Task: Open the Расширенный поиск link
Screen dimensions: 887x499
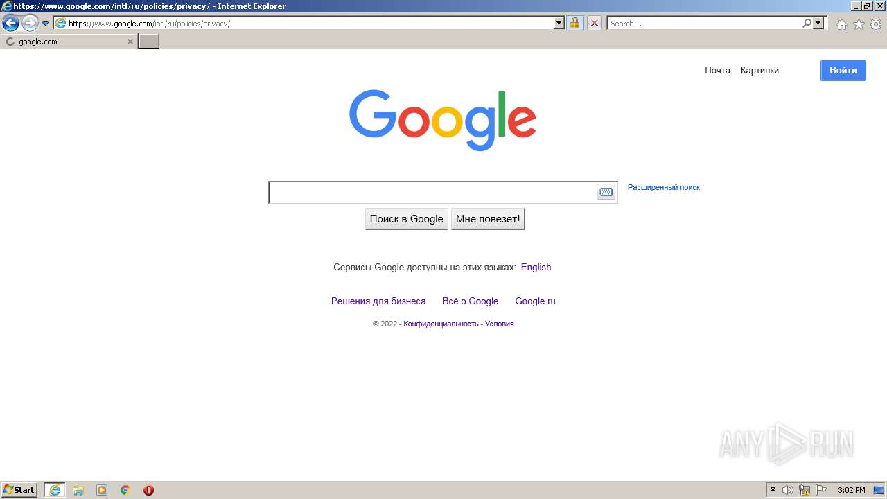Action: click(x=664, y=187)
